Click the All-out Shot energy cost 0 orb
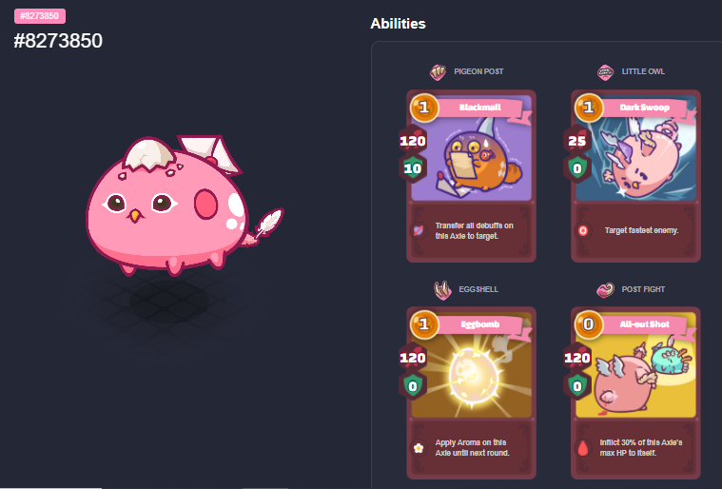 coord(589,324)
